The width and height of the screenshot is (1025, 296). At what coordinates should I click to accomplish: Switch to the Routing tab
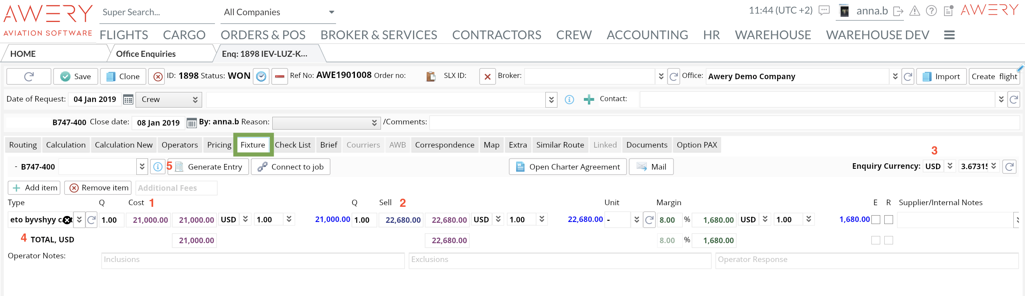23,145
